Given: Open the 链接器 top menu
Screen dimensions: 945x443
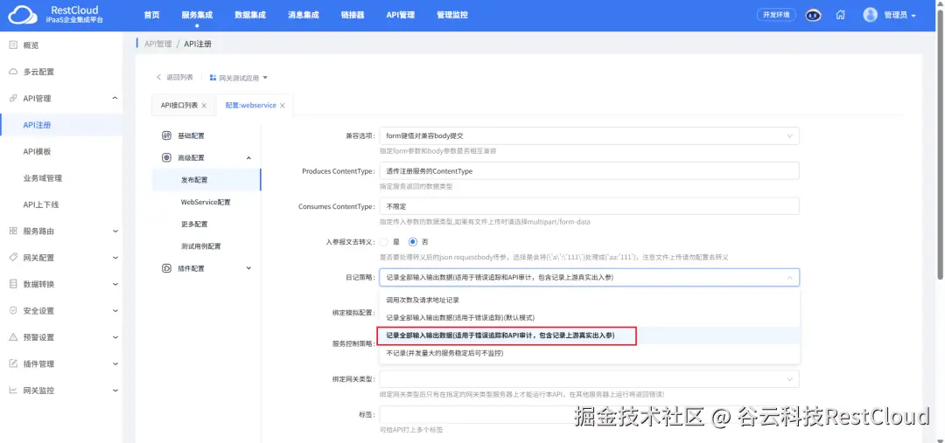Looking at the screenshot, I should tap(353, 15).
